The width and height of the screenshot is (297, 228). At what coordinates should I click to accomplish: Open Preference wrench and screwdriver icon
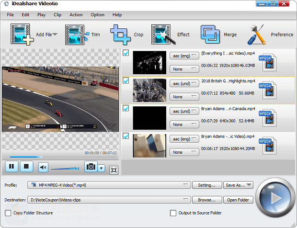[x=257, y=34]
